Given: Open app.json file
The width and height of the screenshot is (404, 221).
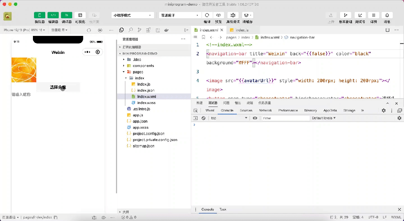Looking at the screenshot, I should coord(154,121).
